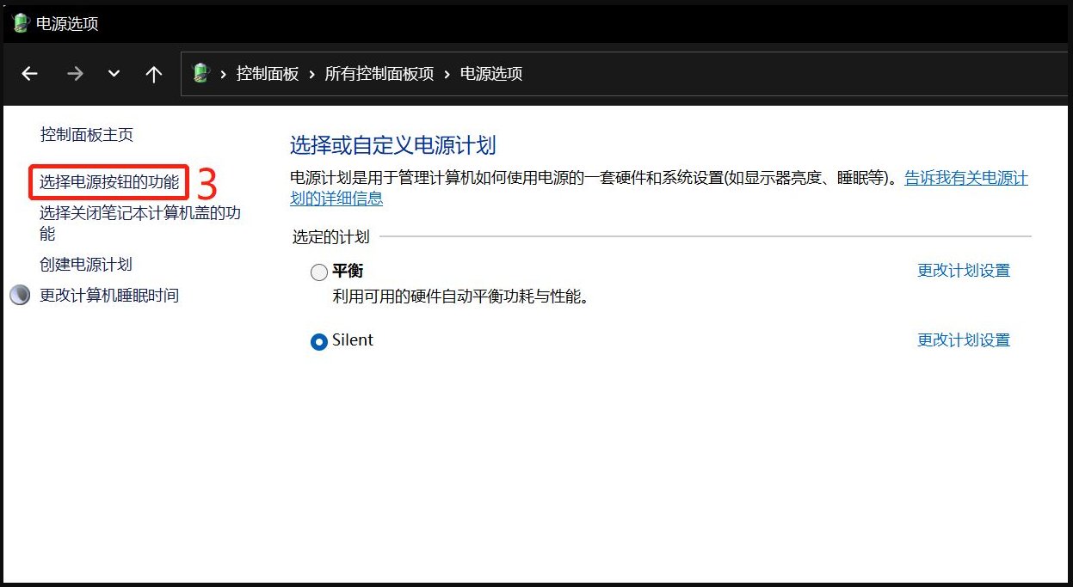Click the power options icon in the address bar
The image size is (1073, 587).
[200, 74]
